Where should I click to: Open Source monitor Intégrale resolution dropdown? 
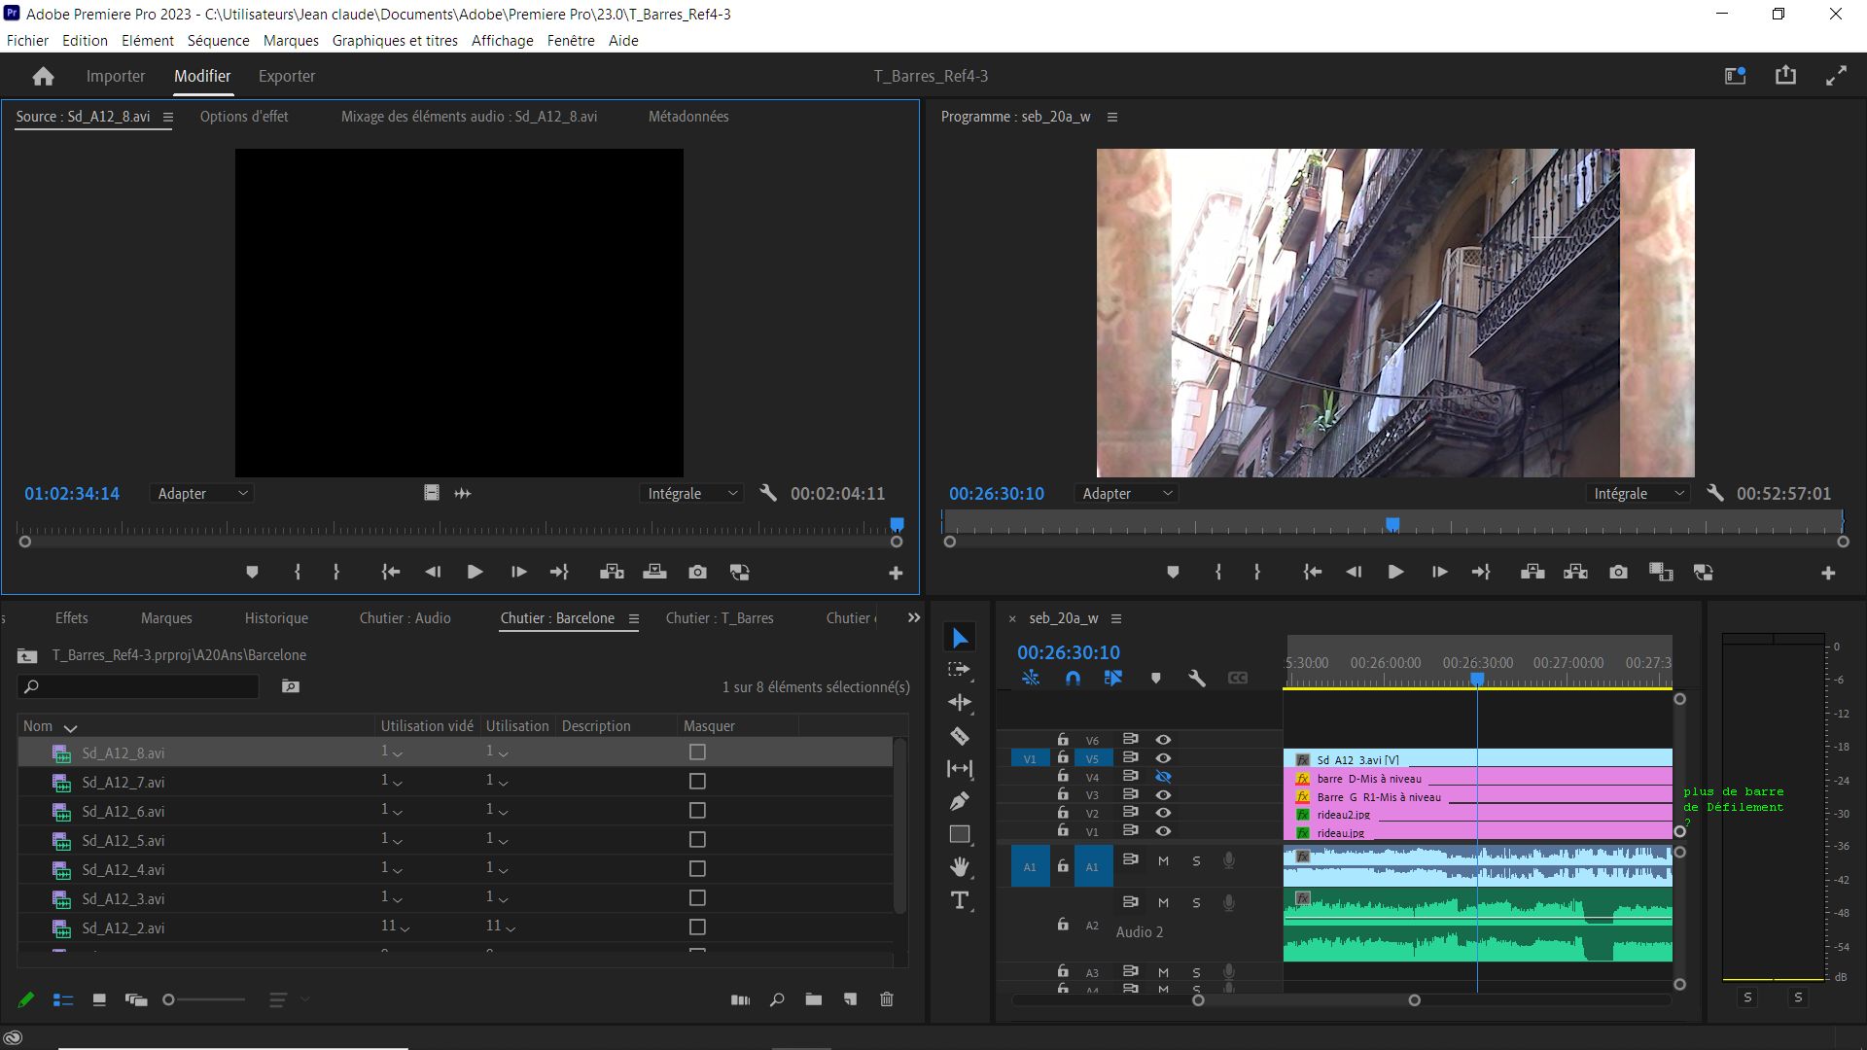coord(692,494)
